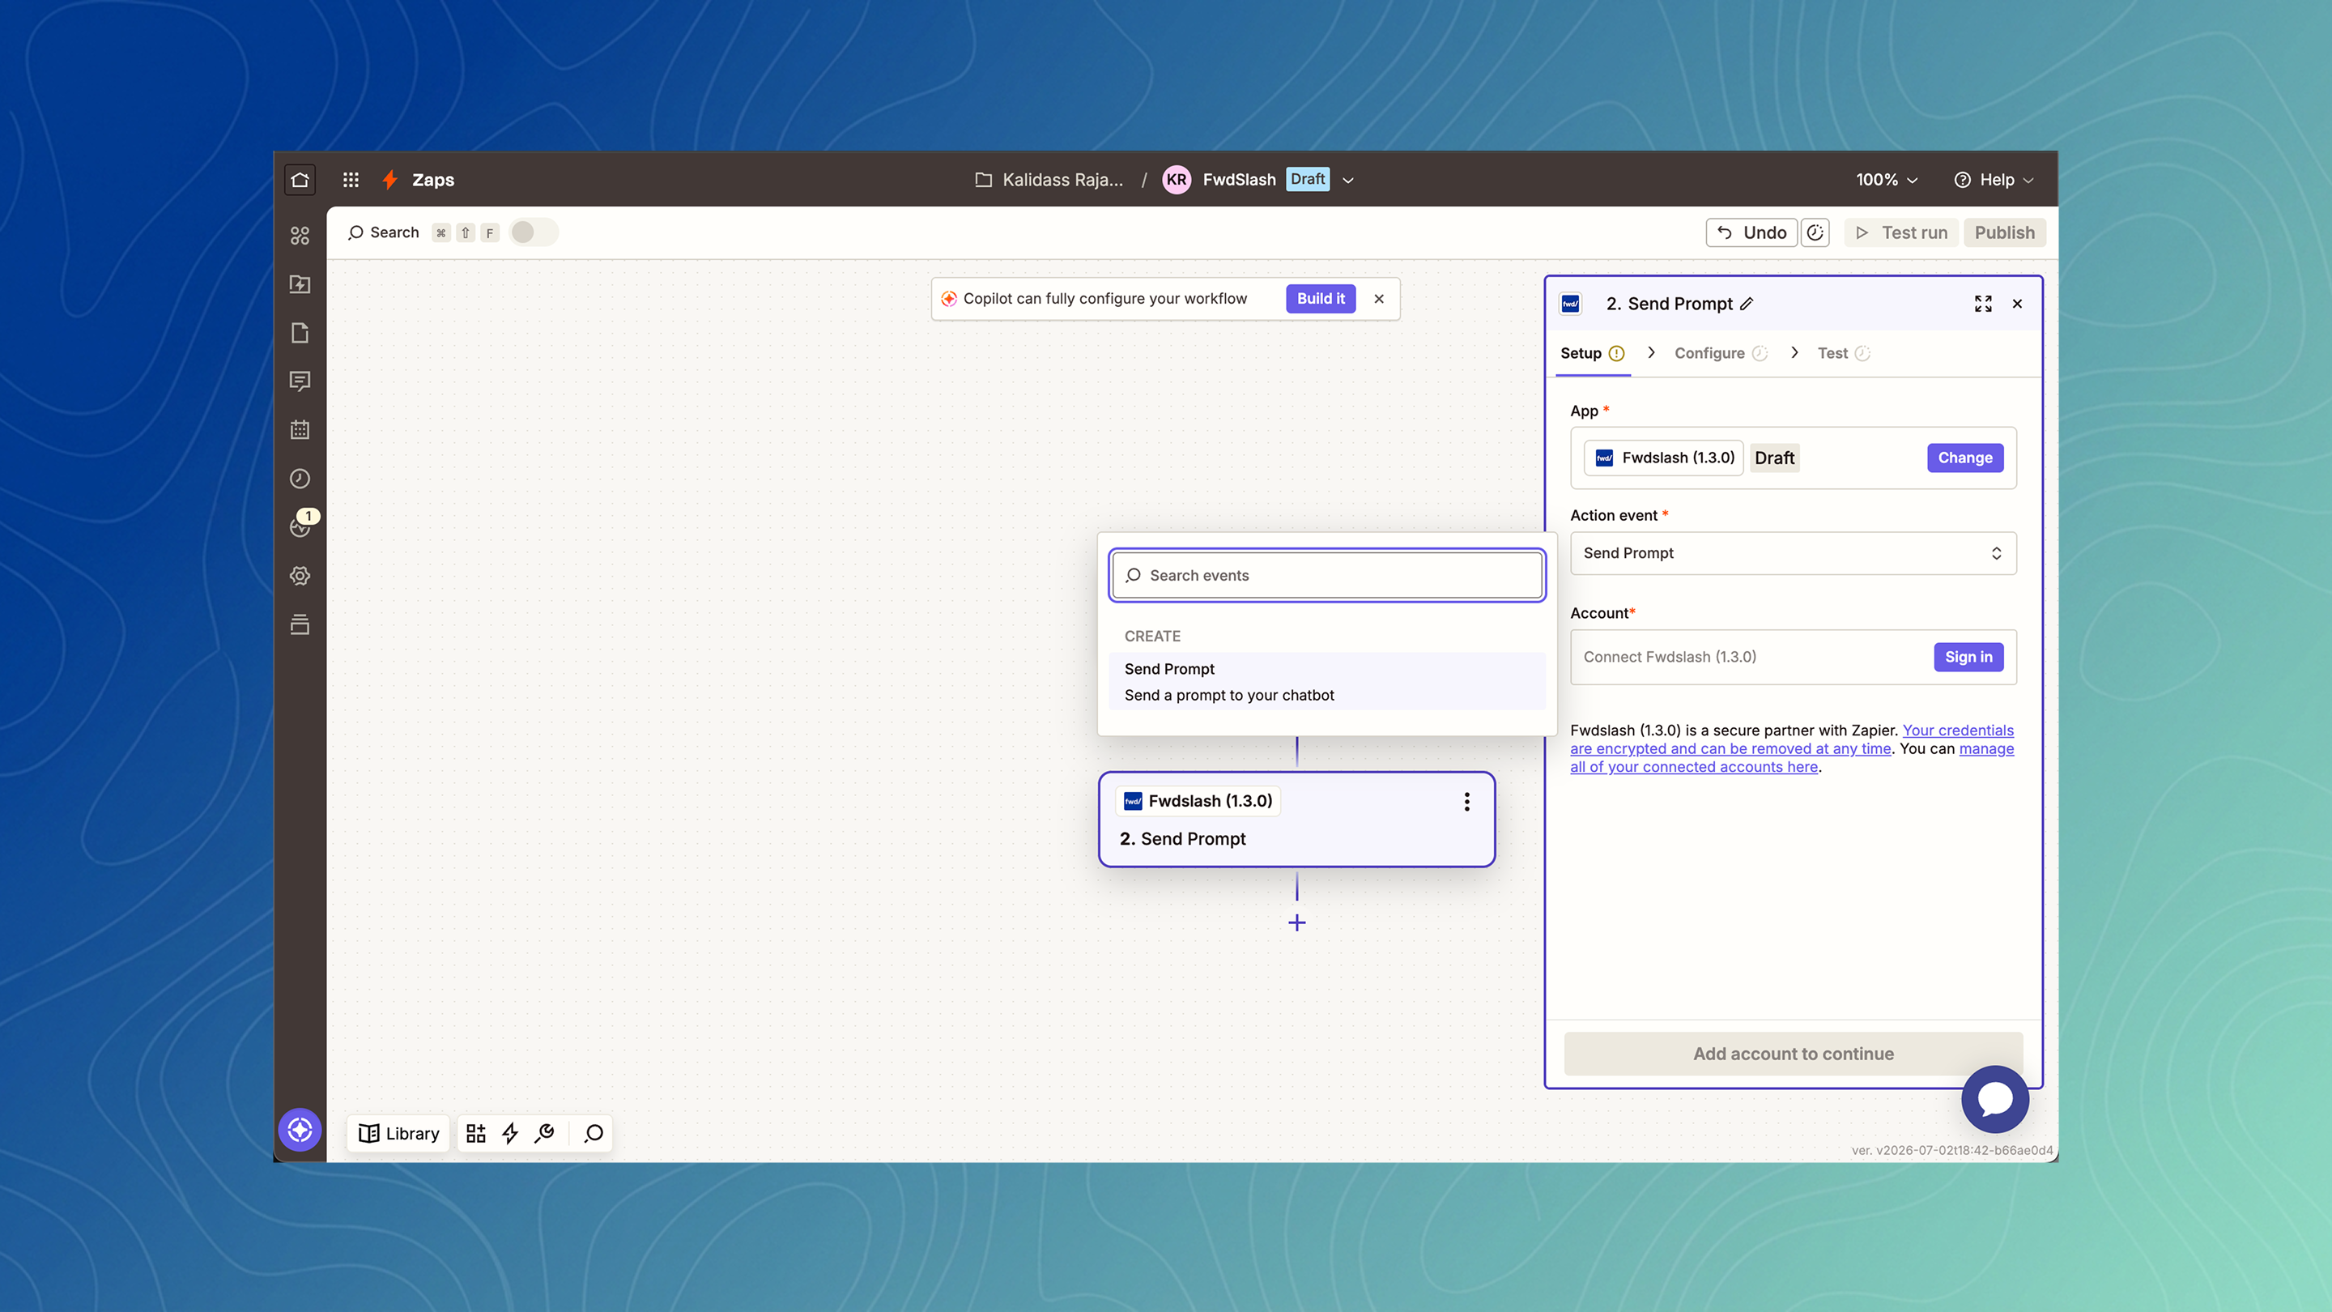Click the Draft badge next to Fwdslash app
This screenshot has height=1312, width=2332.
click(1774, 458)
